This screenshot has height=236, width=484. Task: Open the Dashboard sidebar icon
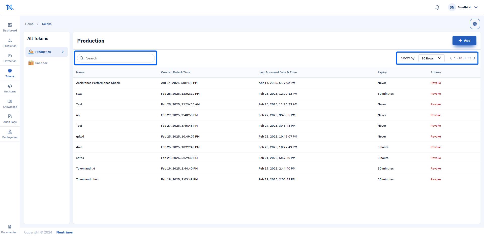point(10,25)
